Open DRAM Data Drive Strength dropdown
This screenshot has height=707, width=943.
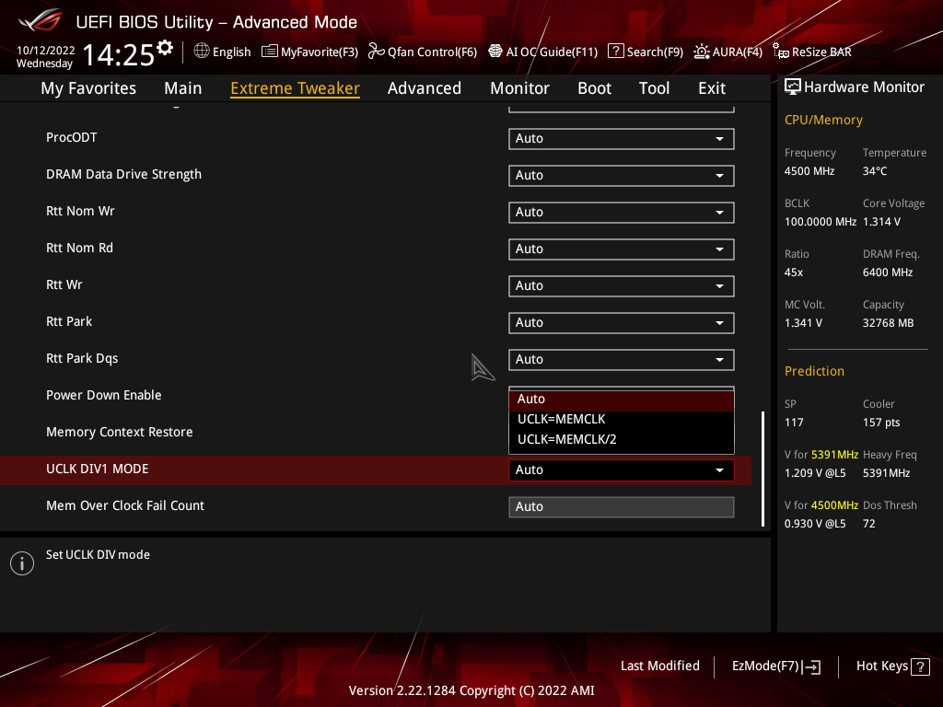(x=622, y=176)
